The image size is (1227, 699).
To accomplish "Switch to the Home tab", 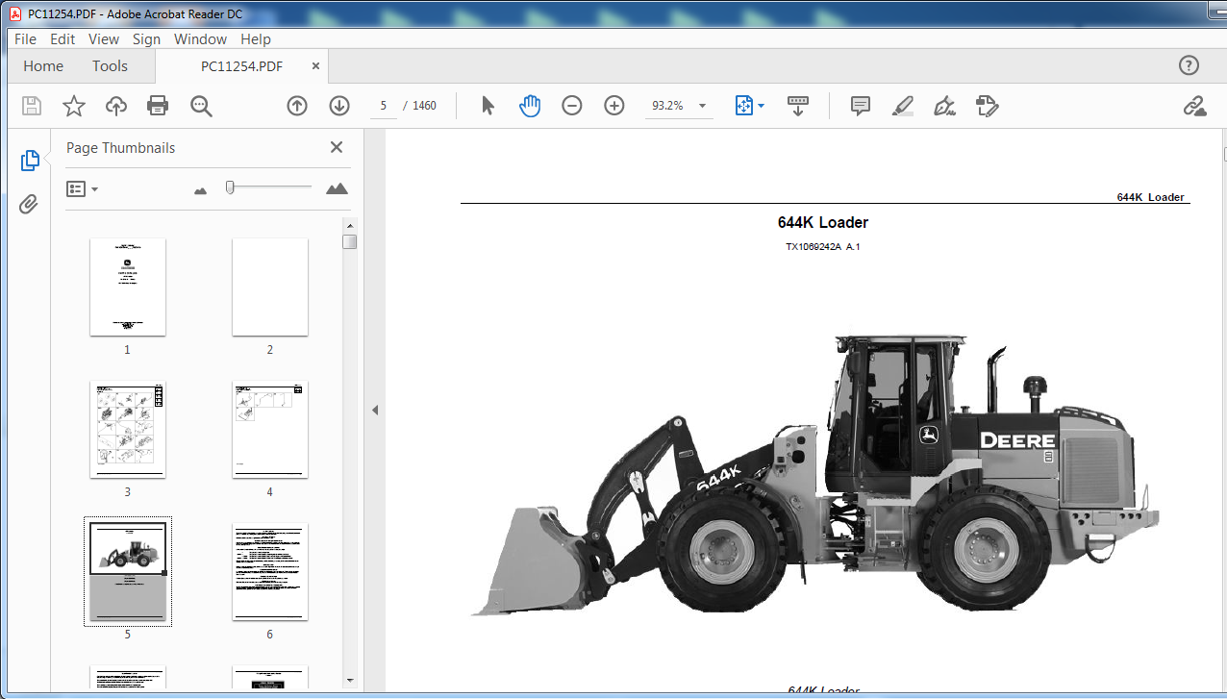I will pos(43,66).
